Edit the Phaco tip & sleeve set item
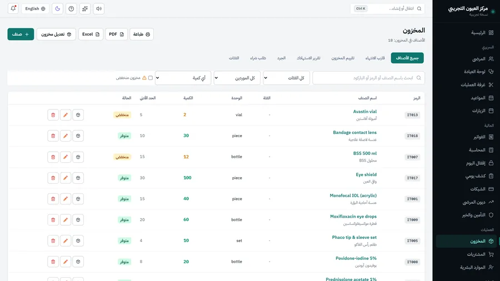This screenshot has height=281, width=500. tap(66, 241)
